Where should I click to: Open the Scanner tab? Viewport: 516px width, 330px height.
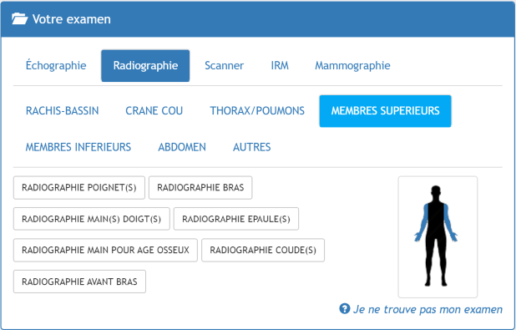pyautogui.click(x=224, y=65)
